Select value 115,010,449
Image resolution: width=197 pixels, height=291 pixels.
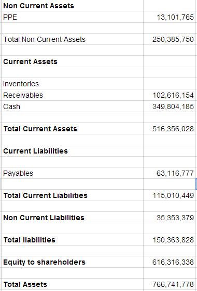173,195
